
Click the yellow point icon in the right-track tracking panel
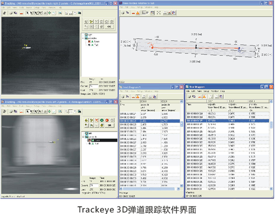pyautogui.click(x=91, y=22)
